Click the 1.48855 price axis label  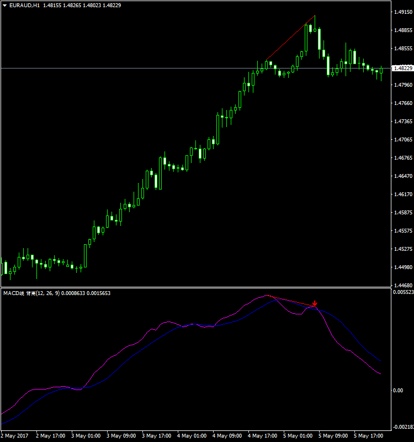(x=404, y=30)
